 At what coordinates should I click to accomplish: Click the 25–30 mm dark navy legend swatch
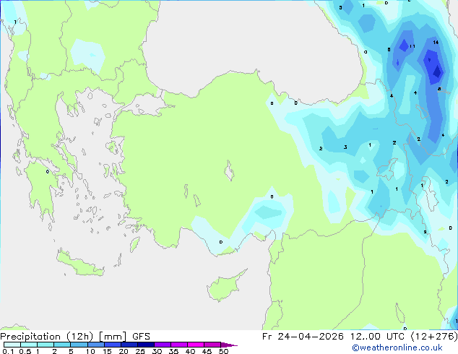pos(145,345)
